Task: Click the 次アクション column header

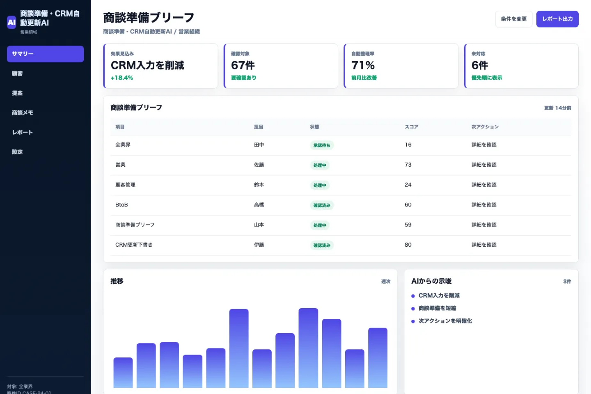Action: click(485, 127)
